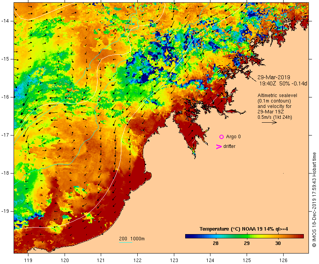The height and width of the screenshot is (264, 319).
Task: Click longitude axis label '126'
Action: tap(283, 261)
